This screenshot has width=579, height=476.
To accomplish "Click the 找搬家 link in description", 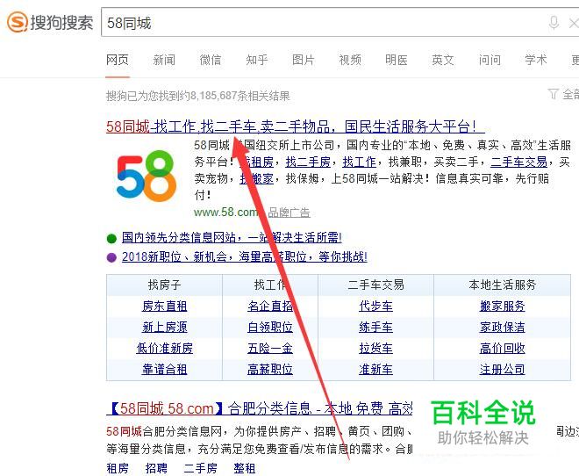I will coord(256,179).
